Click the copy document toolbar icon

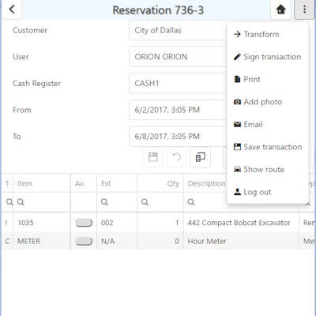coord(201,157)
